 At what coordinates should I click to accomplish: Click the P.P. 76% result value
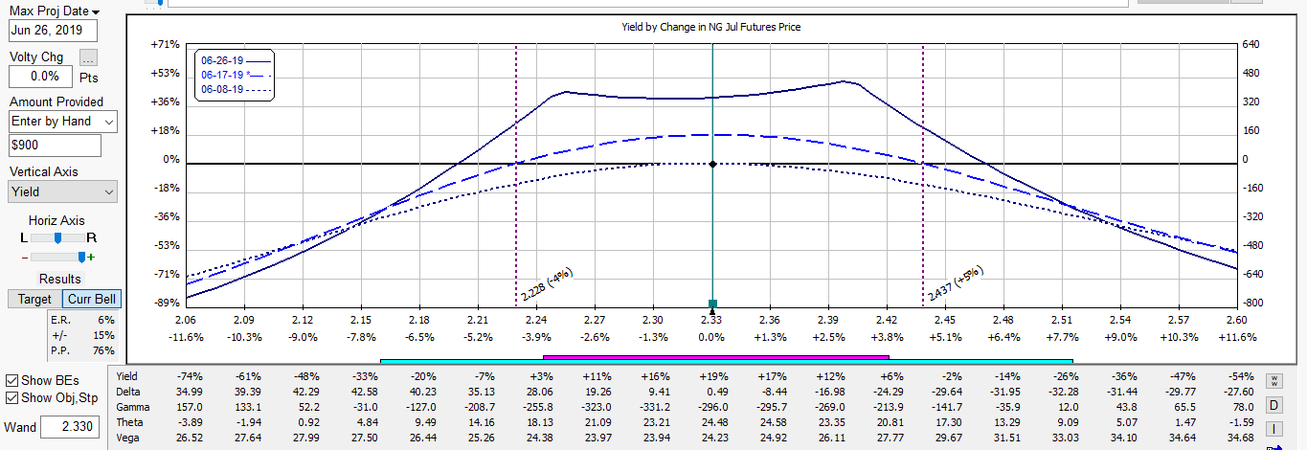(x=103, y=350)
